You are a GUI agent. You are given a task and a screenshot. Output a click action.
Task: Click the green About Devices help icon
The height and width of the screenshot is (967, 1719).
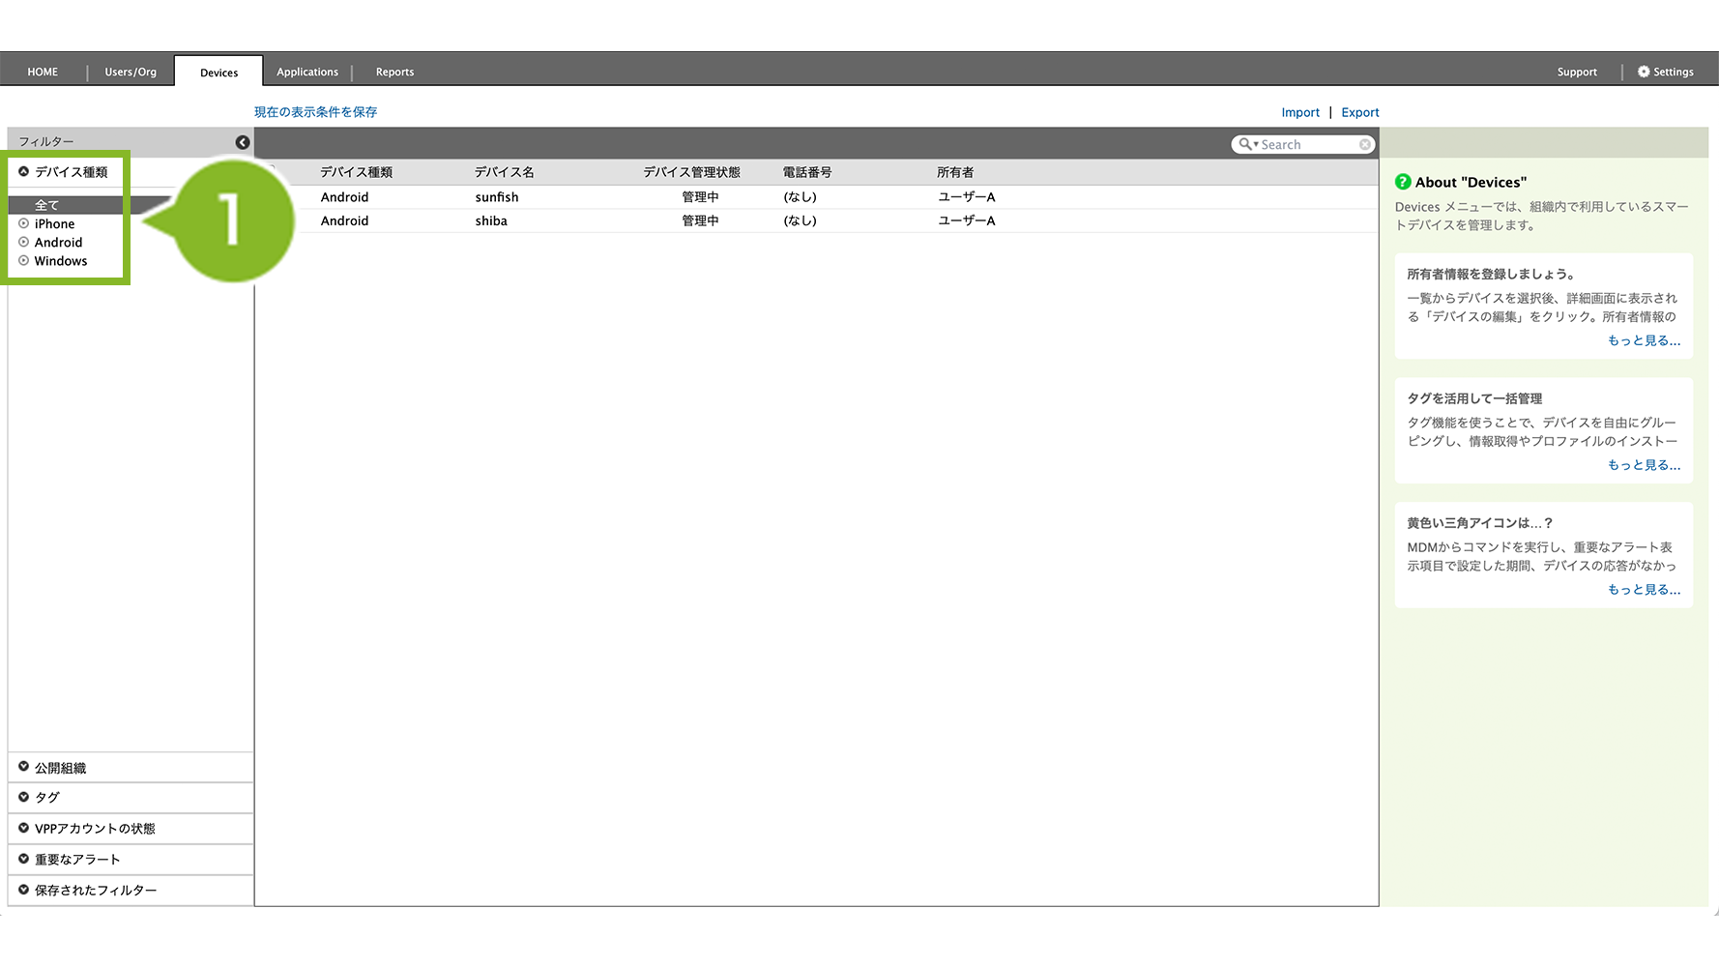click(1403, 182)
